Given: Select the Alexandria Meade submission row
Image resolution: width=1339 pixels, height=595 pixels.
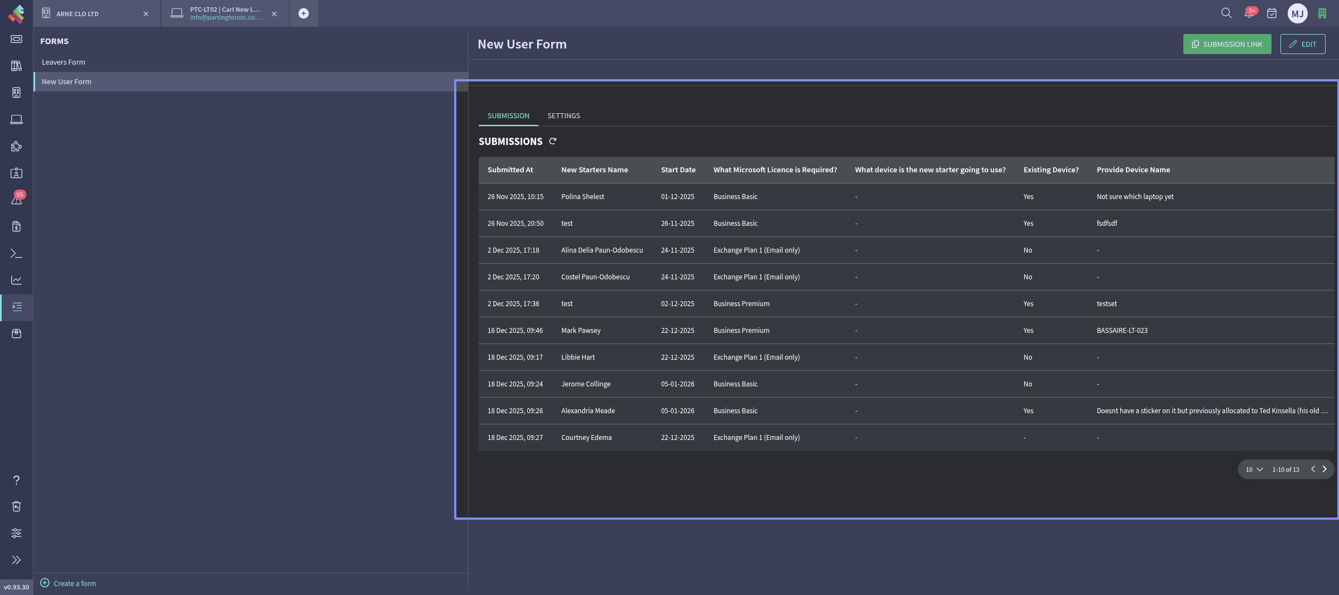Looking at the screenshot, I should [x=906, y=411].
